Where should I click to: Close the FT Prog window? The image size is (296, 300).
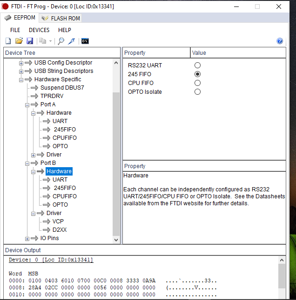coord(279,7)
